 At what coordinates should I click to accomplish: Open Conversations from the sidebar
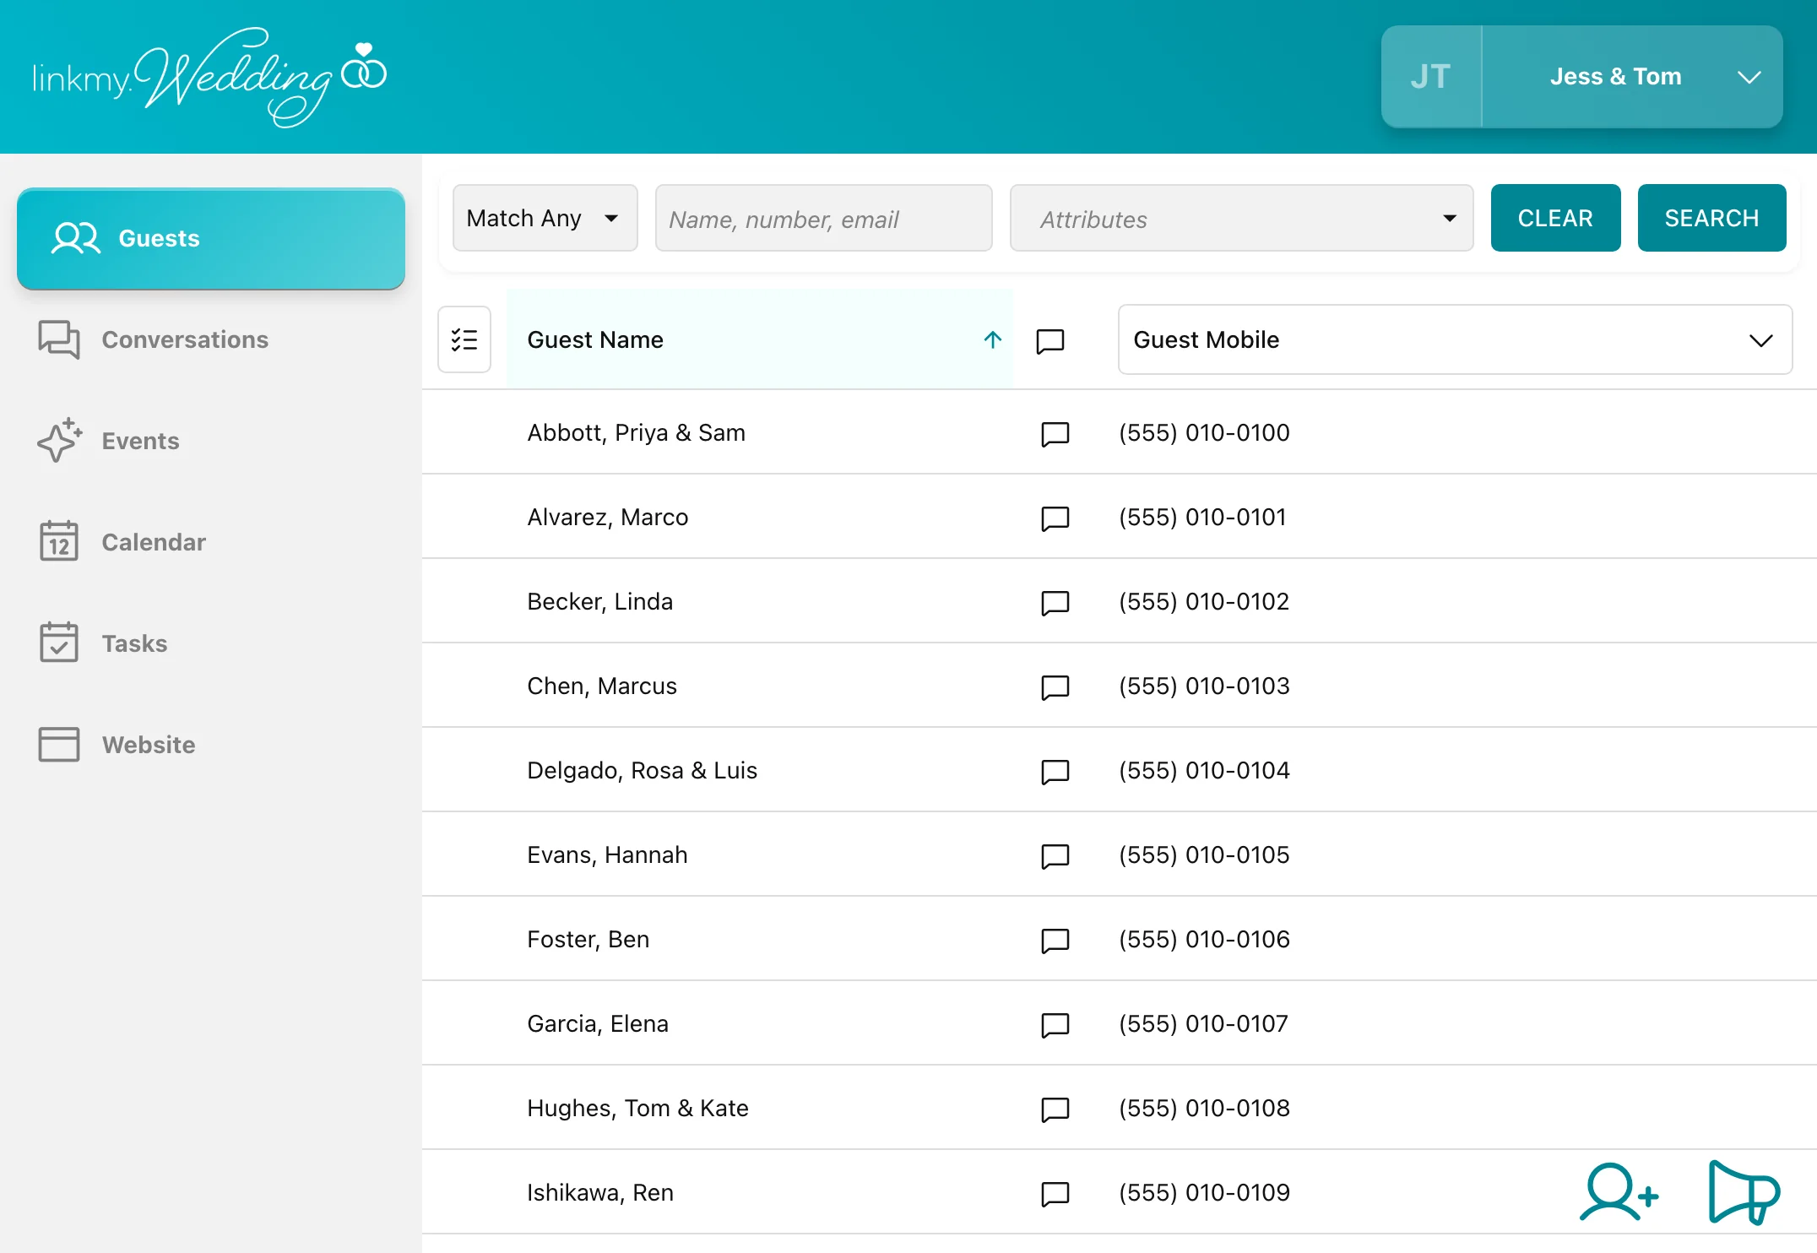point(153,339)
